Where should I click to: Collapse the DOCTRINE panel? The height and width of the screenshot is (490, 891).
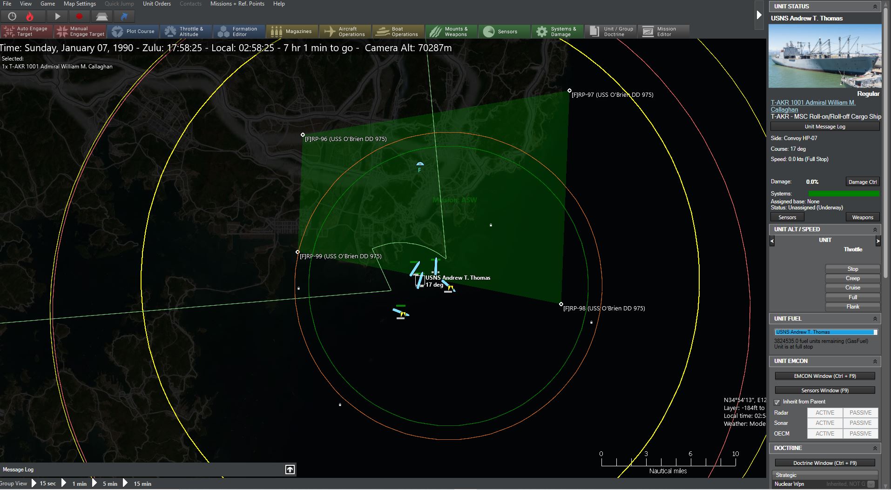(x=875, y=448)
